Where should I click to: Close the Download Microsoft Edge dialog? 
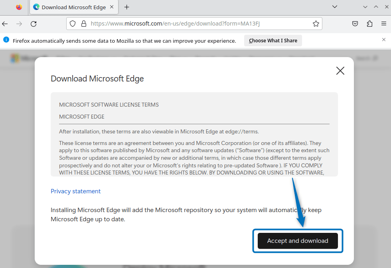coord(340,71)
